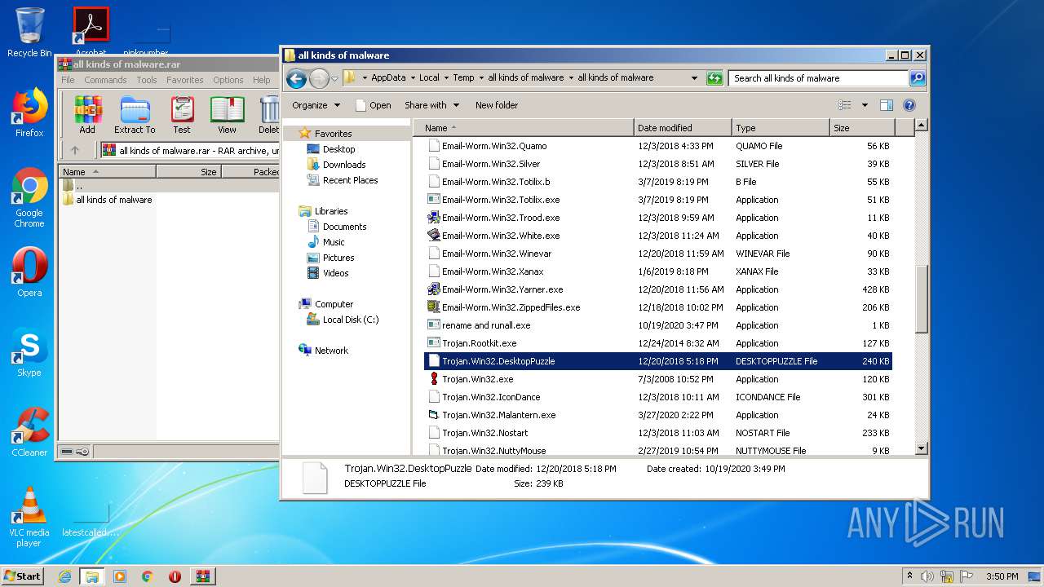
Task: Open the Opera taskbar icon
Action: [x=175, y=576]
